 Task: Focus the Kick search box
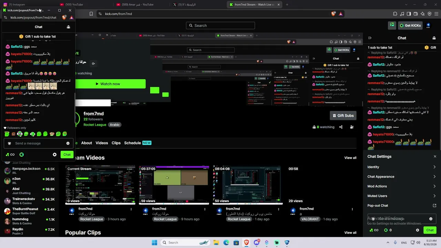220,25
